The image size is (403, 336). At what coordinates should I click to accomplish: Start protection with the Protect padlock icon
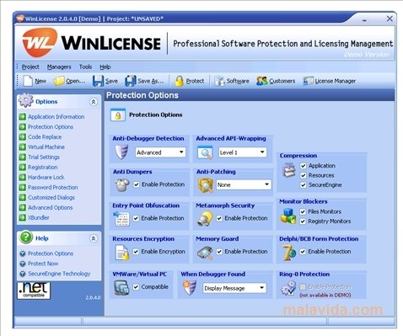click(x=179, y=81)
